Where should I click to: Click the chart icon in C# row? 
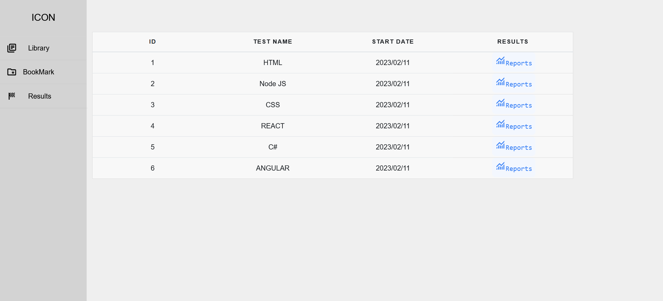point(500,146)
